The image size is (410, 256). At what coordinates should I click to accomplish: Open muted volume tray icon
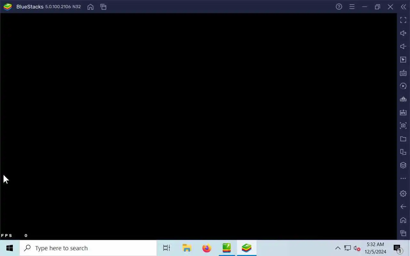coord(357,248)
